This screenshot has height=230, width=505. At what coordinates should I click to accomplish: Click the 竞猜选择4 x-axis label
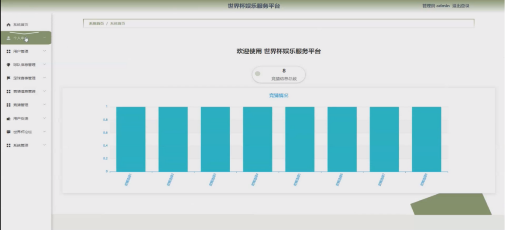click(x=254, y=180)
